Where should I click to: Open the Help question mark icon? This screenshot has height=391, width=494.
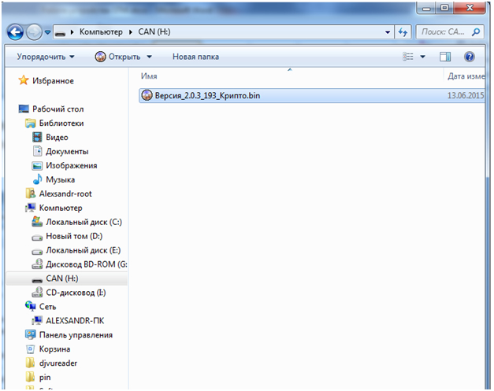tap(470, 57)
